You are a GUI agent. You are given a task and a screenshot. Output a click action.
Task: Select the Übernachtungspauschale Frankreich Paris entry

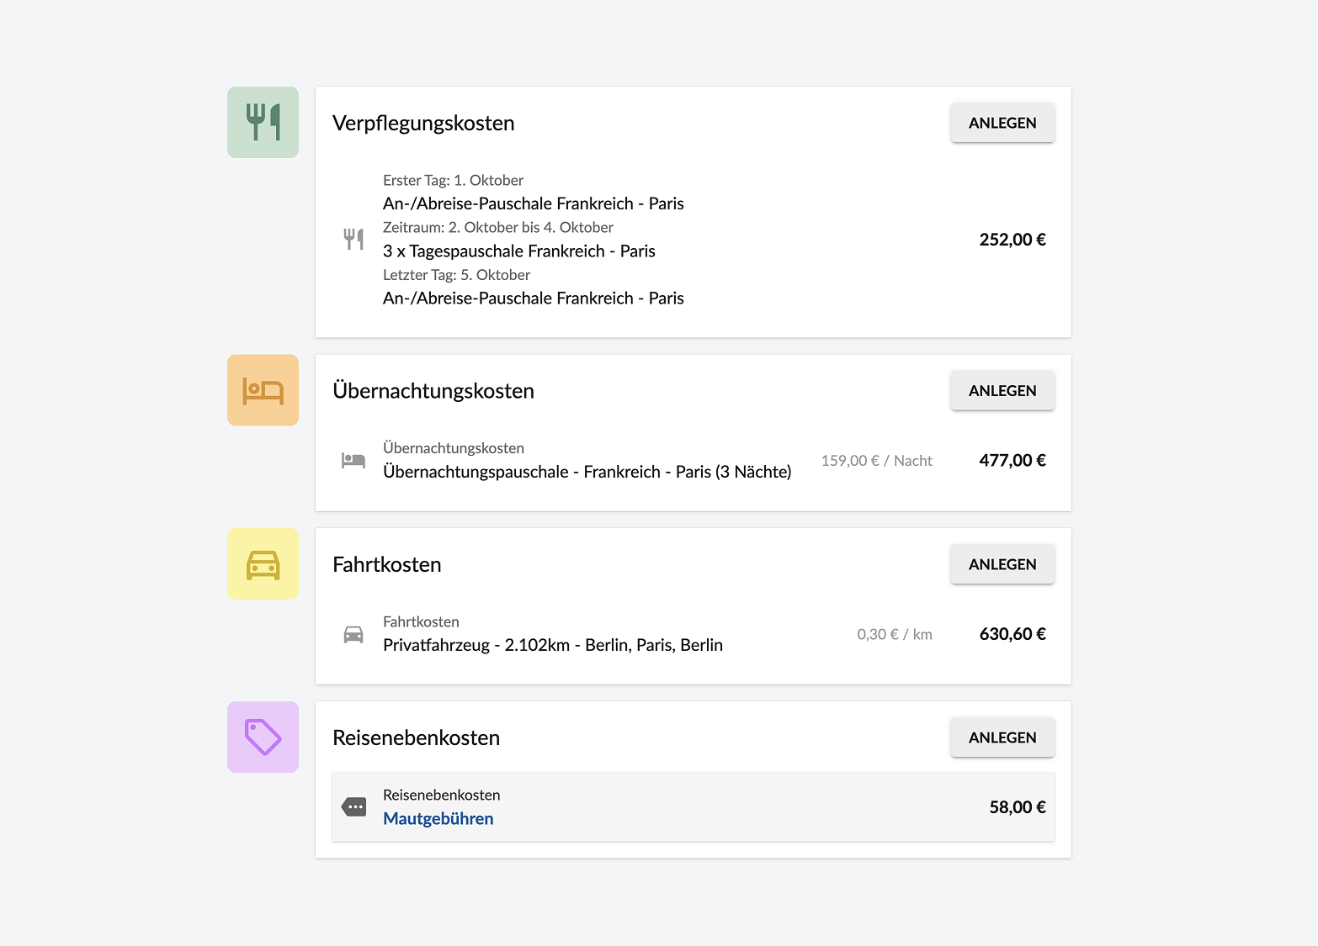pyautogui.click(x=587, y=472)
